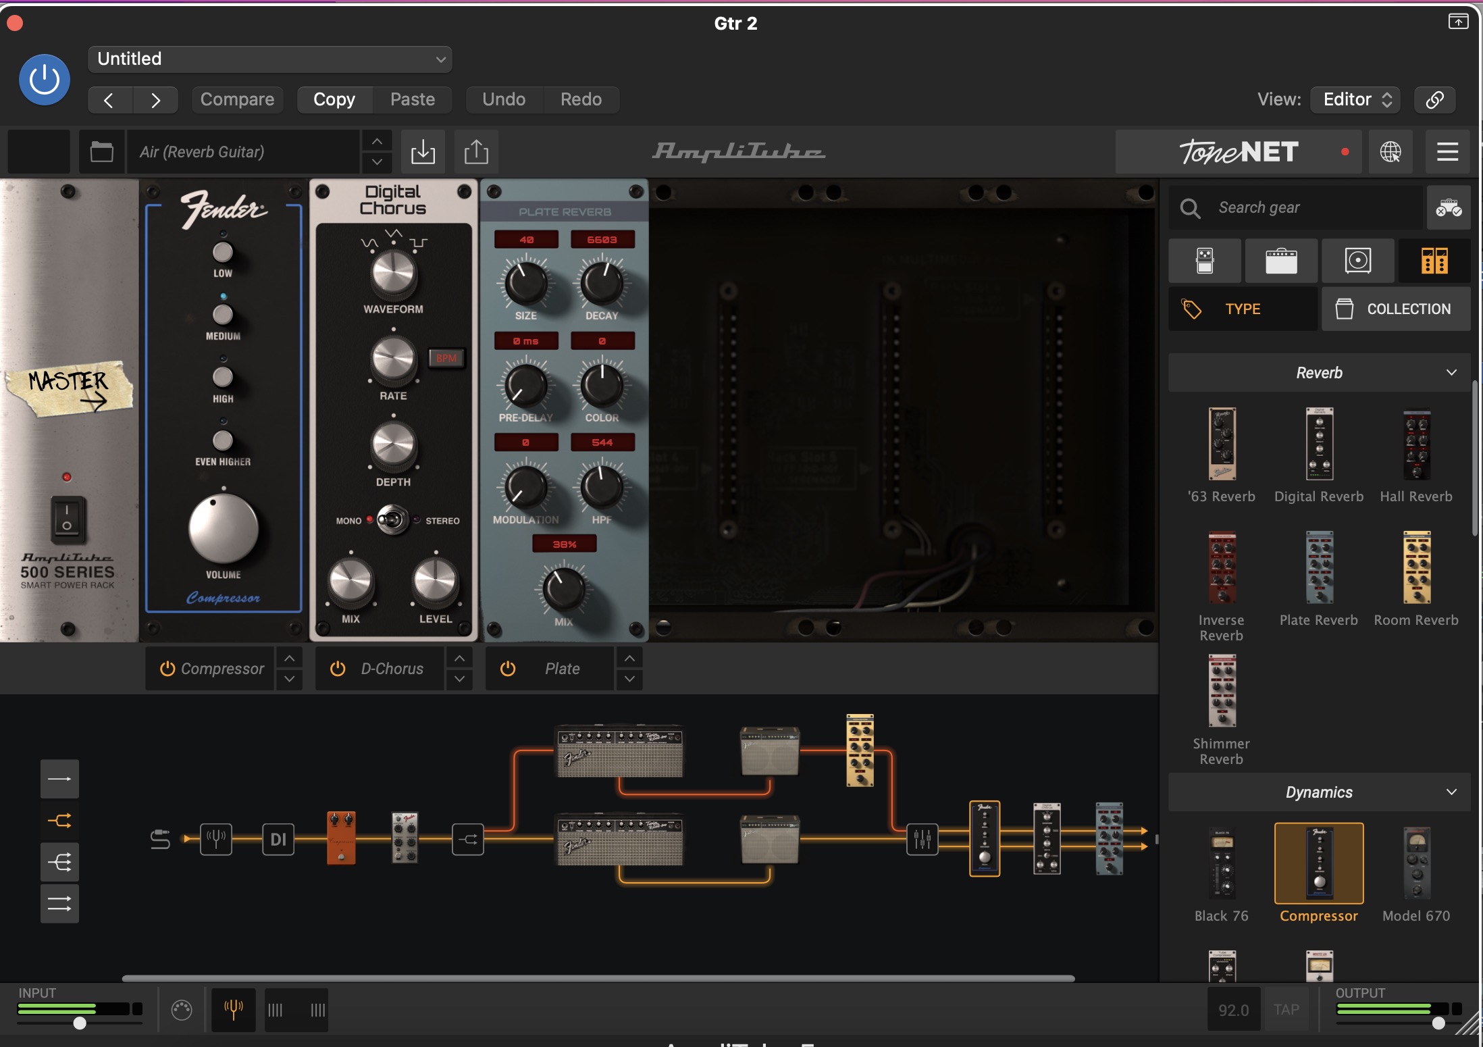
Task: Select the Plate Reverb gear thumbnail
Action: [x=1319, y=567]
